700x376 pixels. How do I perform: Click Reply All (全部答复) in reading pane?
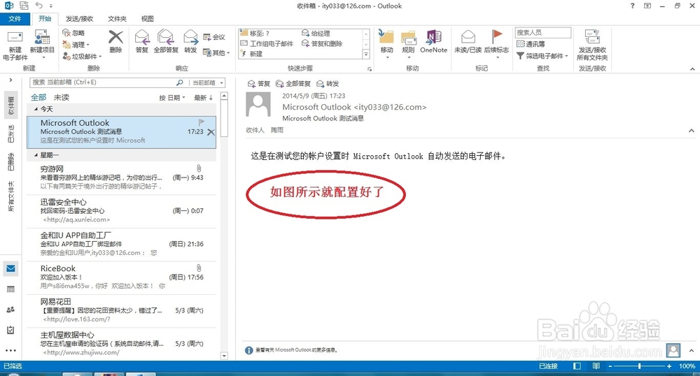pos(293,84)
